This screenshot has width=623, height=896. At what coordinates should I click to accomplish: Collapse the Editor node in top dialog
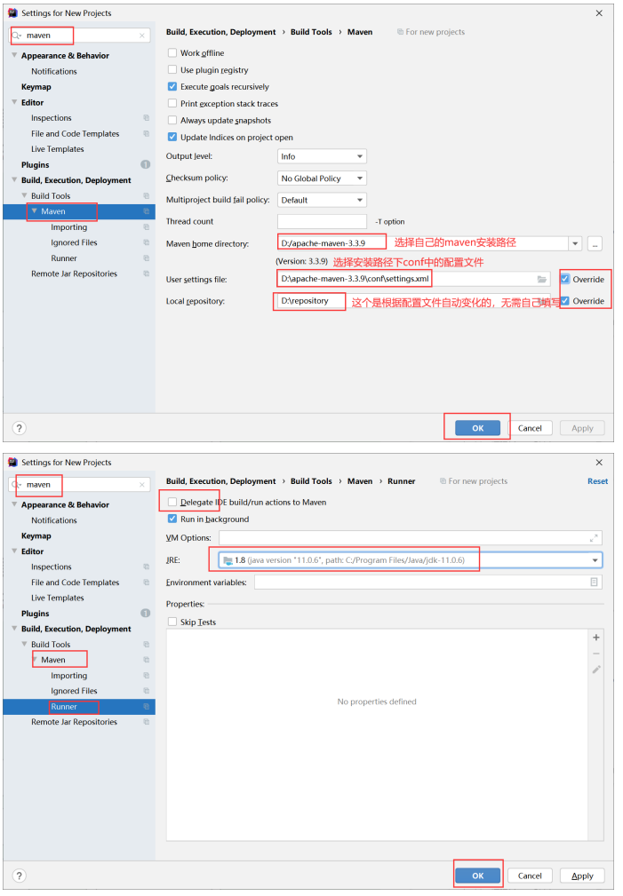point(14,102)
